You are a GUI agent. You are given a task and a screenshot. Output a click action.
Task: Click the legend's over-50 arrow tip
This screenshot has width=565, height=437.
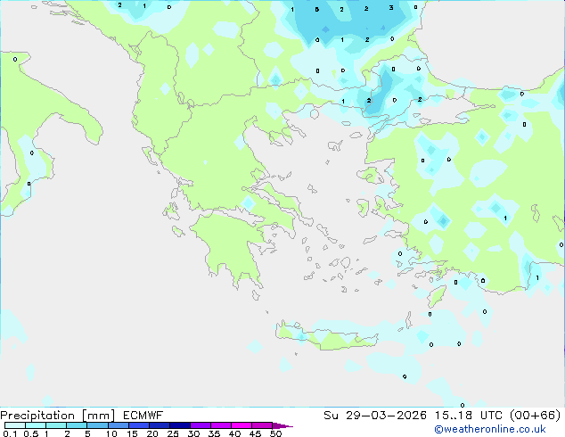[x=282, y=425]
